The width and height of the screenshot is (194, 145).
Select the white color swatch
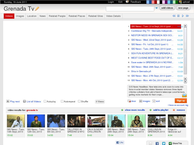(x=158, y=2)
